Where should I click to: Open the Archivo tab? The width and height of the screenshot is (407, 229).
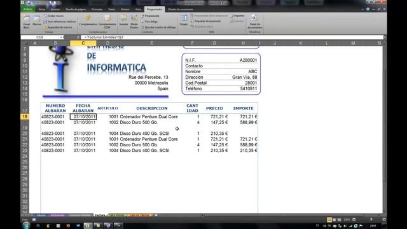[x=28, y=9]
